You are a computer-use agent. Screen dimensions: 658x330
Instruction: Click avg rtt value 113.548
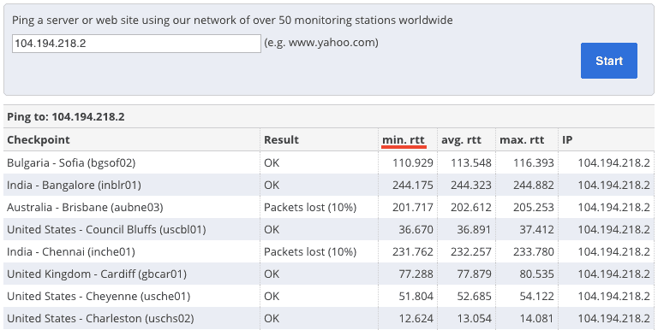pos(471,163)
